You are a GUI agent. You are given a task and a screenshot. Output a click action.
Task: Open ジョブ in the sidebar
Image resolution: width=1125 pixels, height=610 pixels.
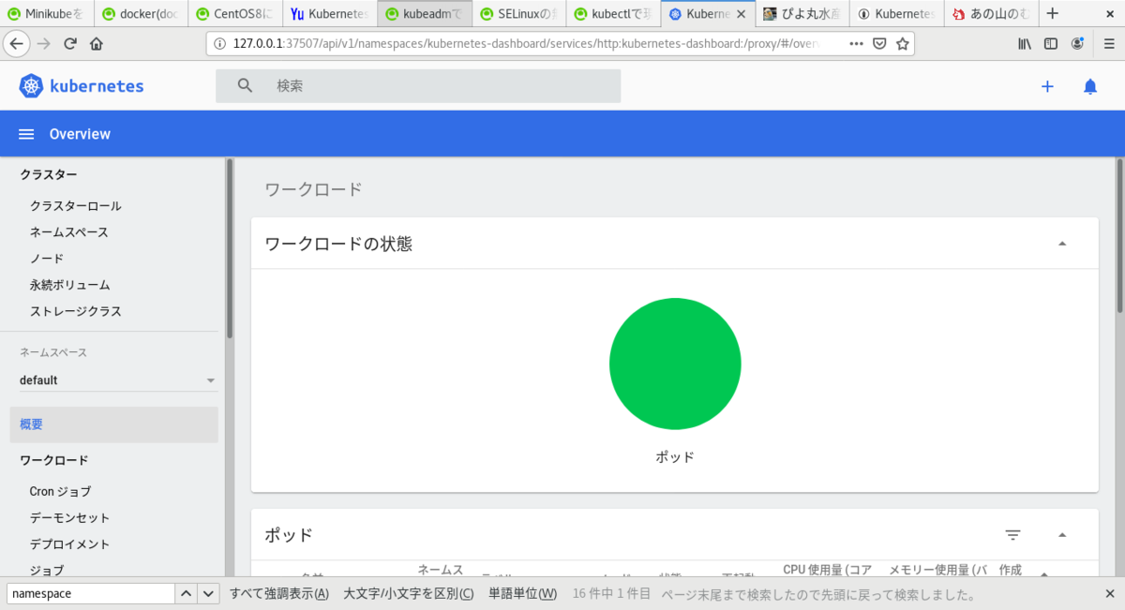(x=47, y=570)
